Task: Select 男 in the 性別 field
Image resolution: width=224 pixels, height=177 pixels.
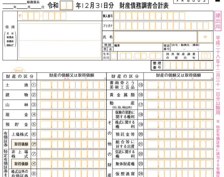Action: pyautogui.click(x=105, y=49)
